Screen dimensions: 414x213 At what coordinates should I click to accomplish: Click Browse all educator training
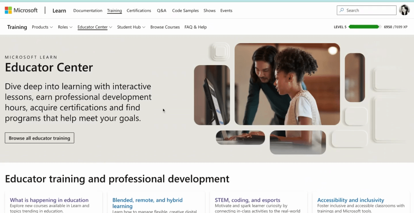pyautogui.click(x=39, y=138)
